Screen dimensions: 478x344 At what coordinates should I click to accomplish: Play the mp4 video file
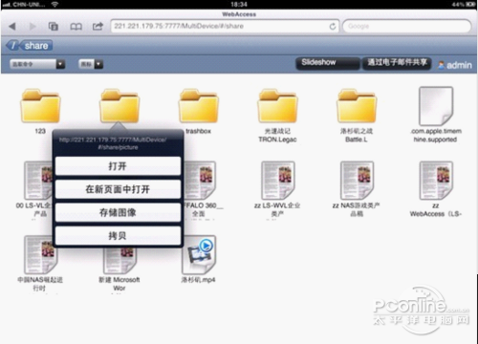(199, 255)
